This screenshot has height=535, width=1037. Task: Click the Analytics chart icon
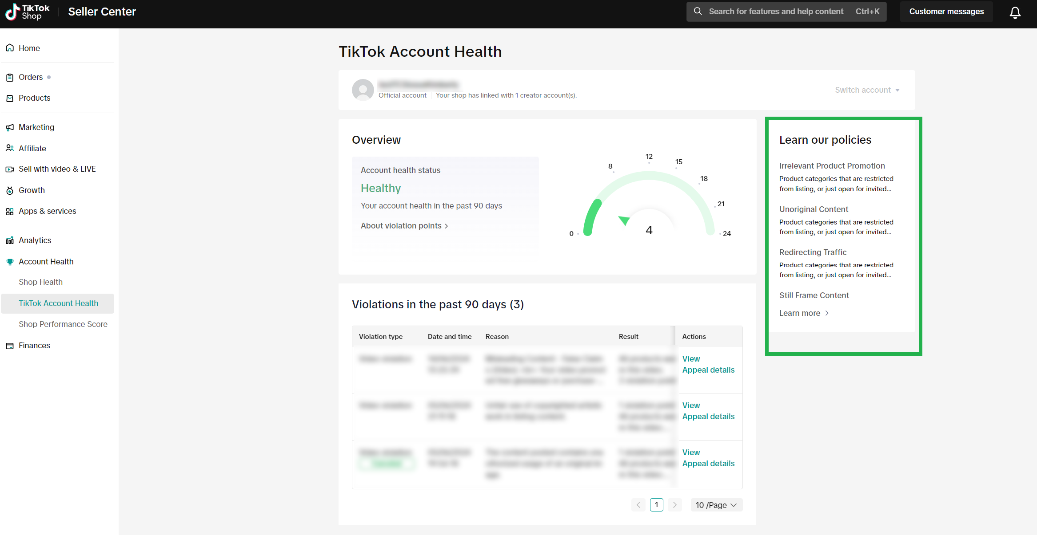click(10, 240)
